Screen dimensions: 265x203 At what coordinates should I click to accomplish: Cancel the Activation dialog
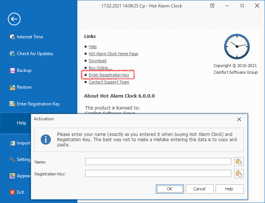pos(200,189)
